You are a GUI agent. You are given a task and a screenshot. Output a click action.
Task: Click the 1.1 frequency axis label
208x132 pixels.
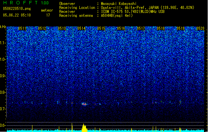click(3, 43)
